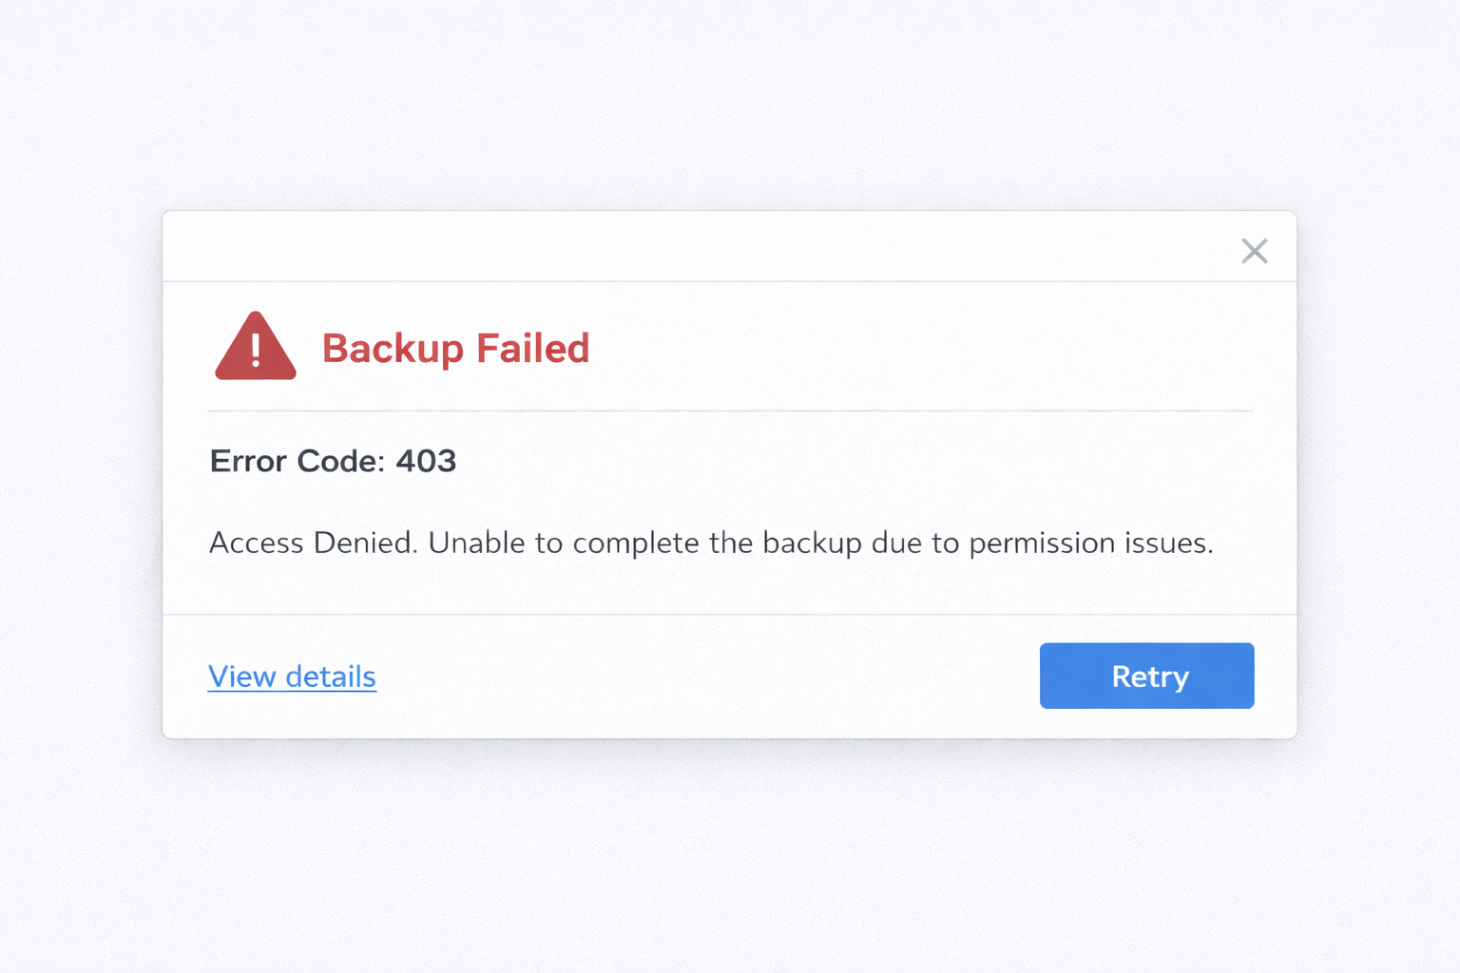
Task: Click the word "details" in the link
Action: click(331, 677)
